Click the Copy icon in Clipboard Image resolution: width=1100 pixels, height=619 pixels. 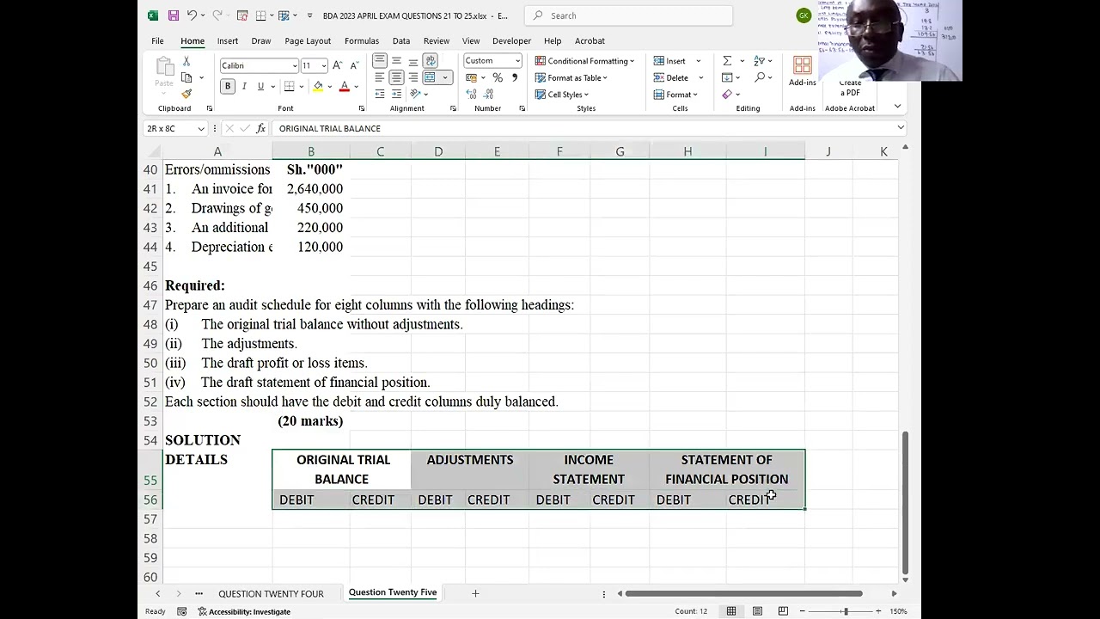(x=186, y=77)
